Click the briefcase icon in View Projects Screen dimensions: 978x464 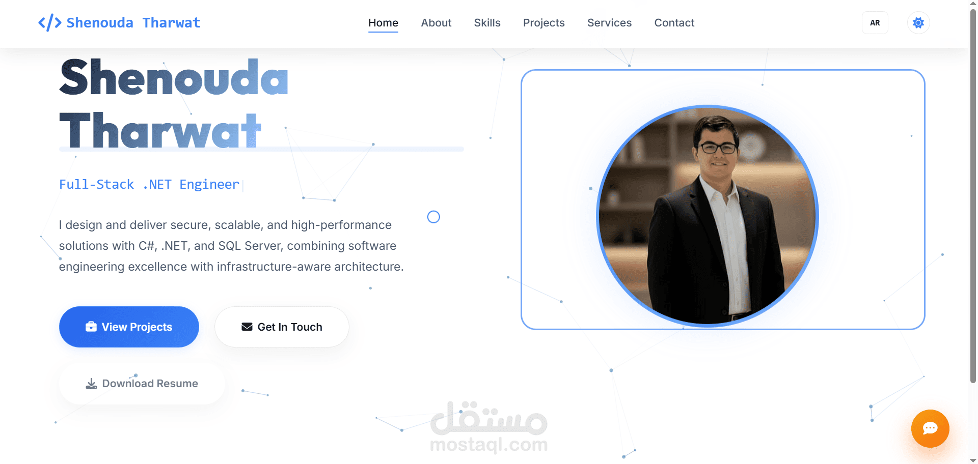tap(91, 327)
